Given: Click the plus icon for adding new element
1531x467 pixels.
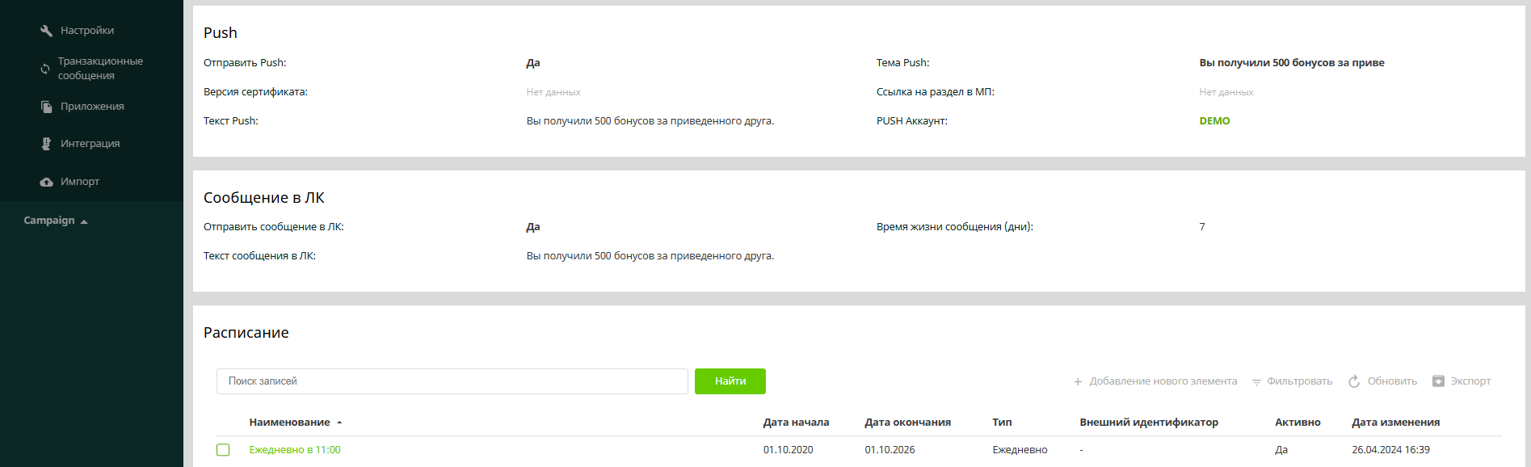Looking at the screenshot, I should [x=1078, y=381].
